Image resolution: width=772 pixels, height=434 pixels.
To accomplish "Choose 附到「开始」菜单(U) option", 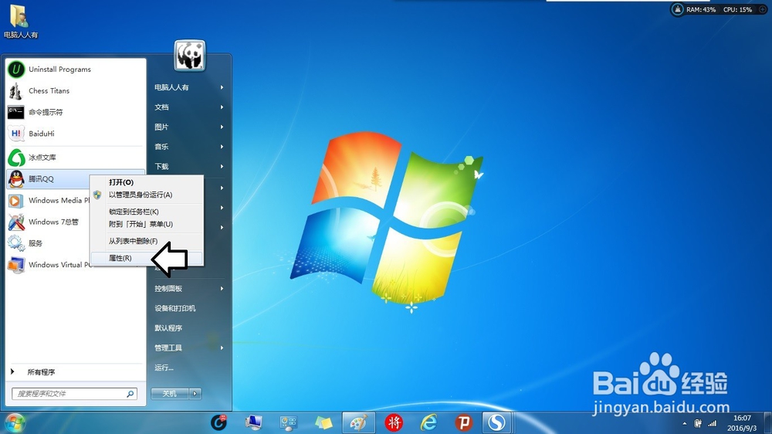I will (x=141, y=224).
